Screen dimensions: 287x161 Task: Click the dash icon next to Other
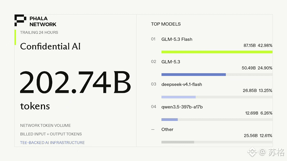153,130
